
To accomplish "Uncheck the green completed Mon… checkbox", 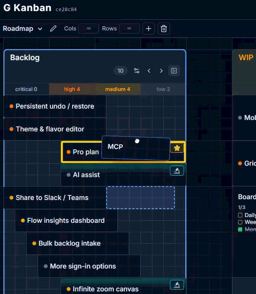I will [x=240, y=229].
